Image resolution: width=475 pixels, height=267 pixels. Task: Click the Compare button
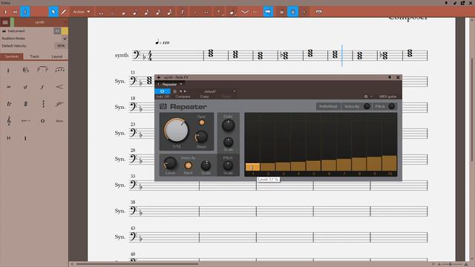click(x=183, y=96)
